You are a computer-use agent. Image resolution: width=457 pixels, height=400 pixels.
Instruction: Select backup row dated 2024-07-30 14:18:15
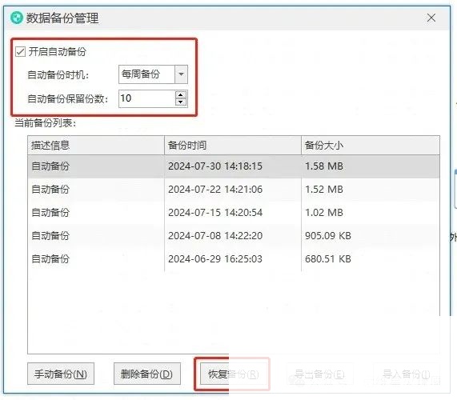point(234,166)
